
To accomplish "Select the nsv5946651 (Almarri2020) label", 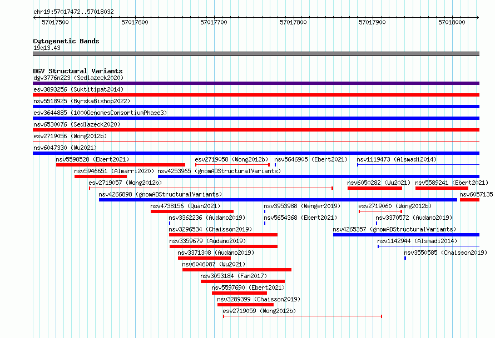I will pyautogui.click(x=114, y=171).
